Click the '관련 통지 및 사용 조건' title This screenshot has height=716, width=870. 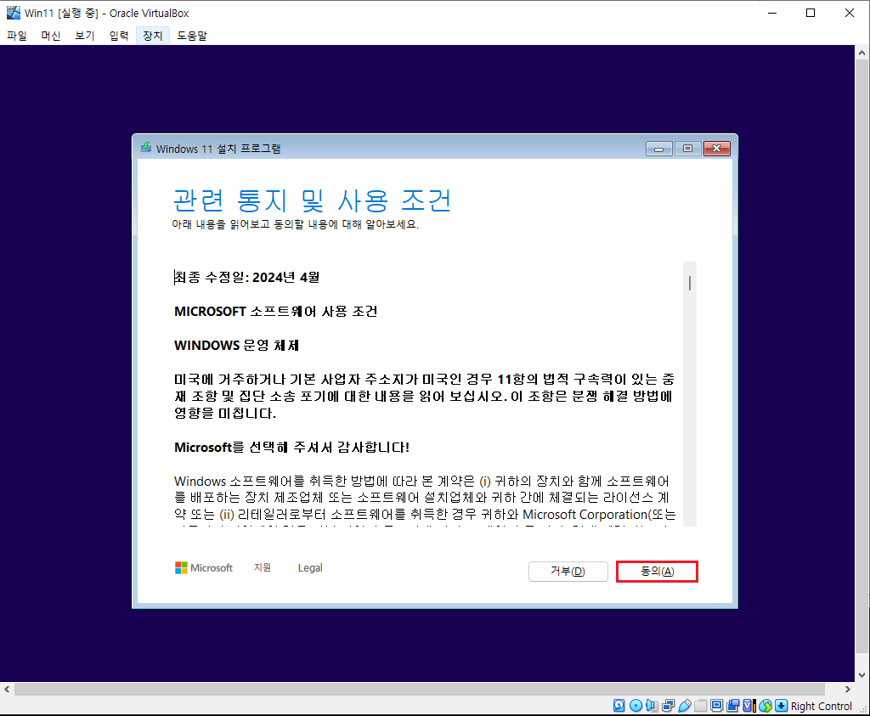pyautogui.click(x=313, y=200)
